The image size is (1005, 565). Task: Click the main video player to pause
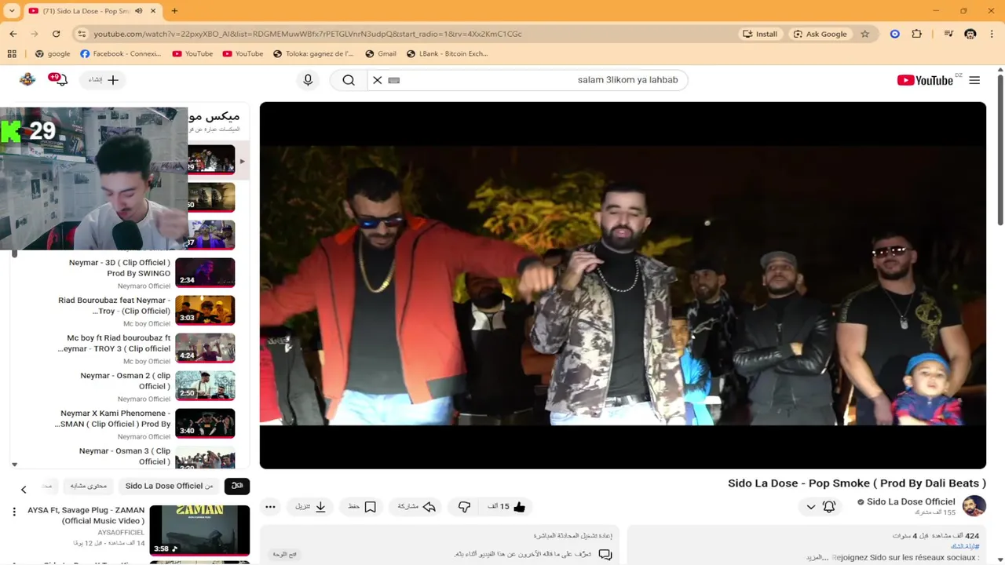623,285
